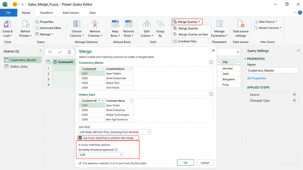
Task: Click the Combine Files option
Action: [x=185, y=41]
